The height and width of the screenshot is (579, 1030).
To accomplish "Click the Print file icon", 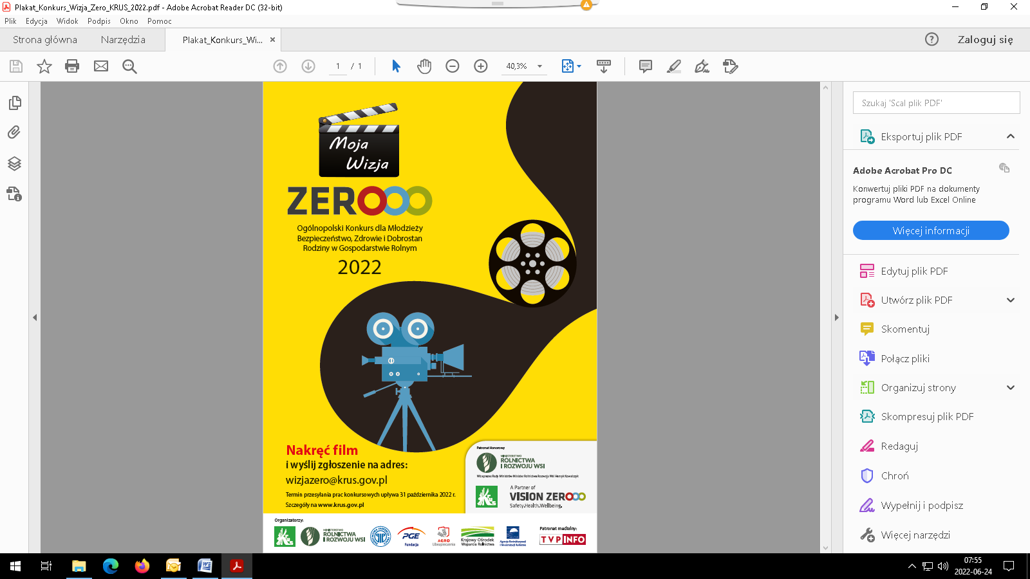I will click(72, 66).
